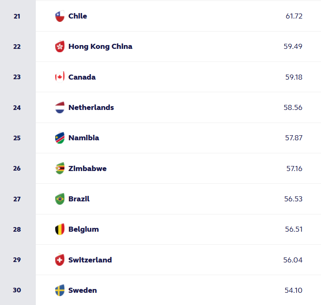Open the Zimbabwe team name link
Screen dimensions: 321x305
(87, 169)
